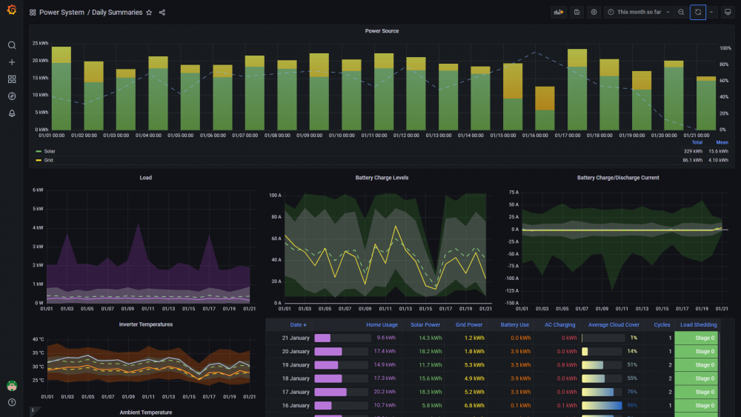Open the Explore compass icon

[12, 96]
